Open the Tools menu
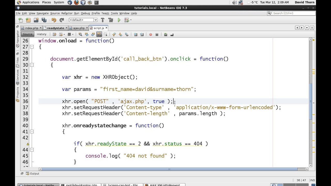This screenshot has width=331, height=186. point(114,13)
